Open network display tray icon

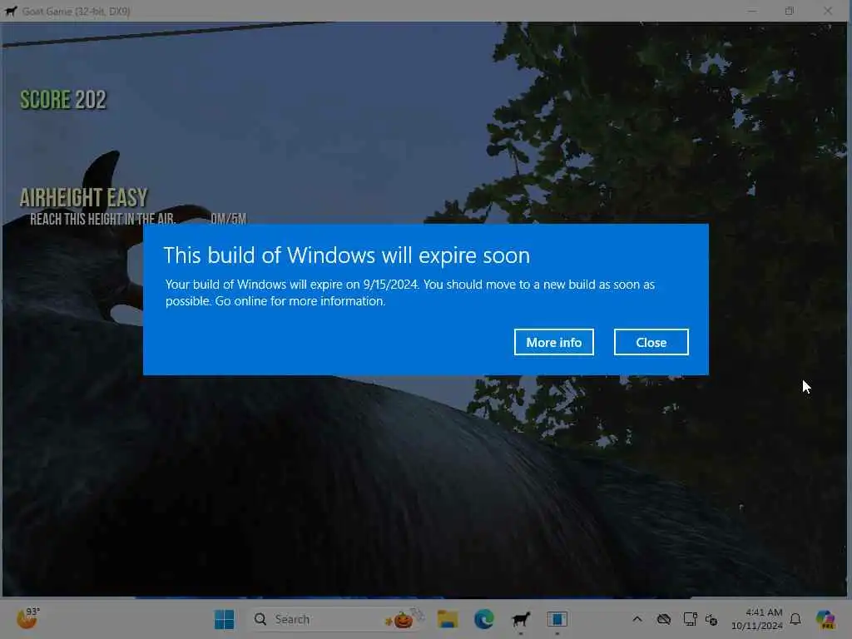pos(690,619)
